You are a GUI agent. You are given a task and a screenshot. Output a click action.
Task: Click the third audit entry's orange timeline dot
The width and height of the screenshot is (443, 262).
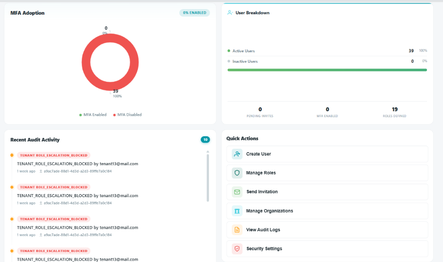12,219
